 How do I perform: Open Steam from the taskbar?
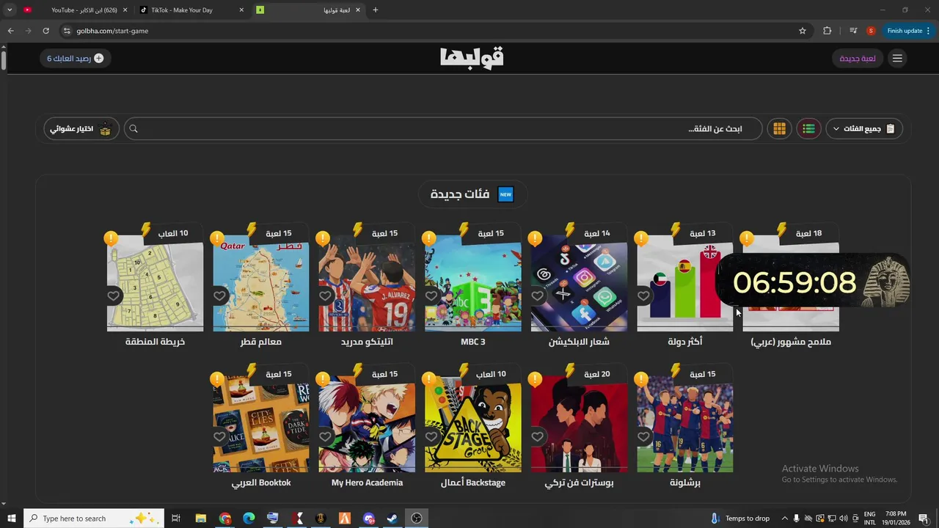pos(392,518)
